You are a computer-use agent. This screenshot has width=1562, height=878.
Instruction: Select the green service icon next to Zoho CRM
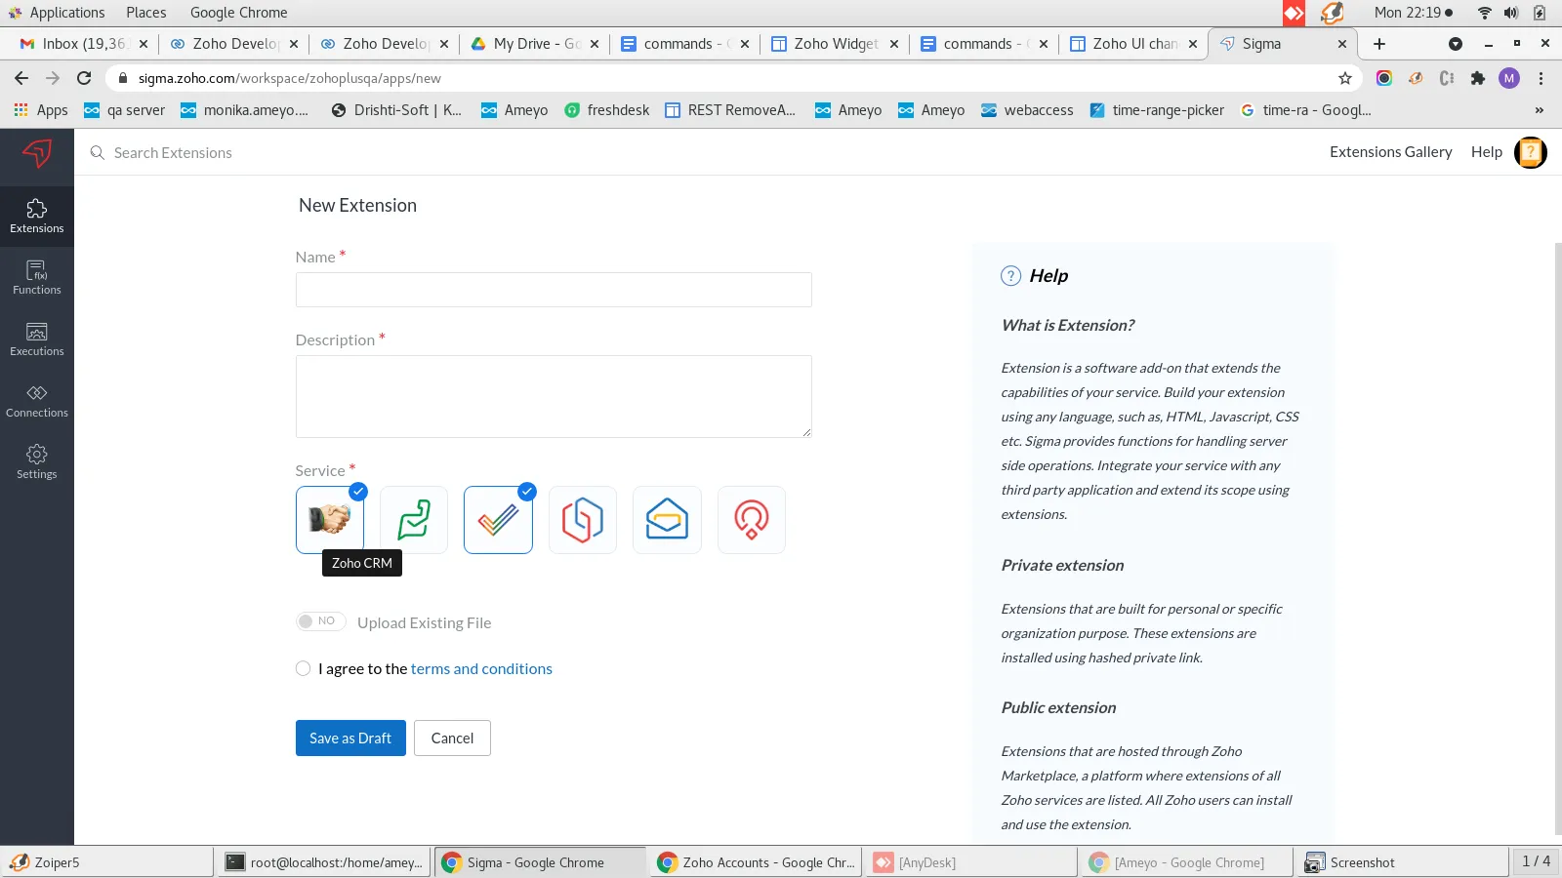coord(414,520)
